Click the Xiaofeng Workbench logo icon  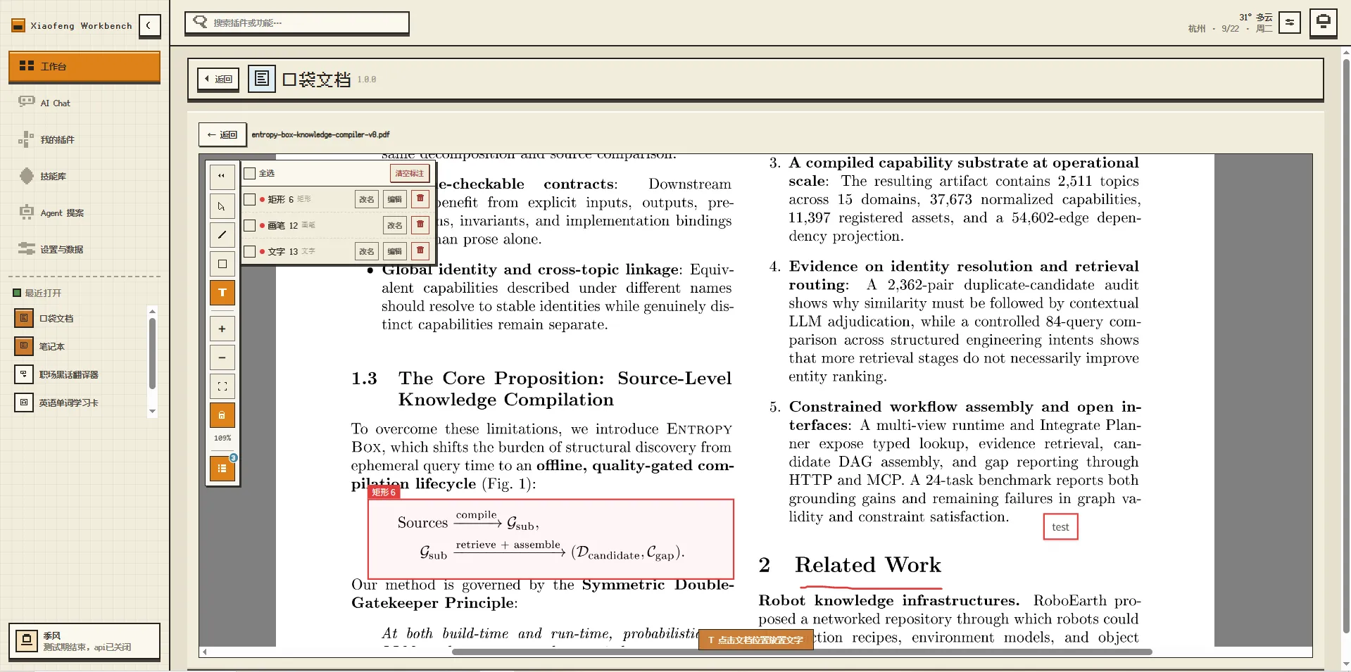point(18,26)
